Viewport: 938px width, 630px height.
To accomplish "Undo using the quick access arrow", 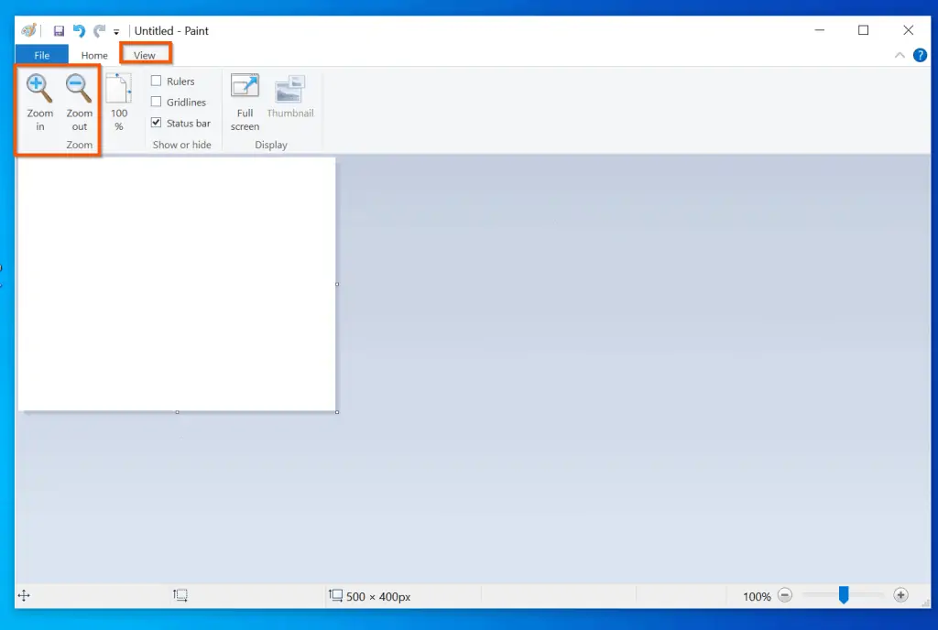I will (x=79, y=31).
